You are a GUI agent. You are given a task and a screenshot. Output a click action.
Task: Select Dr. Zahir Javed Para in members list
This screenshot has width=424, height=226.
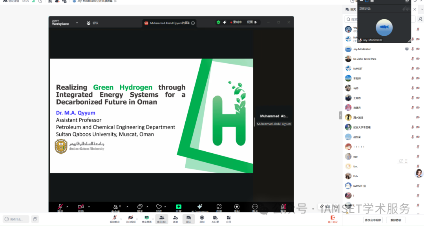coord(364,59)
